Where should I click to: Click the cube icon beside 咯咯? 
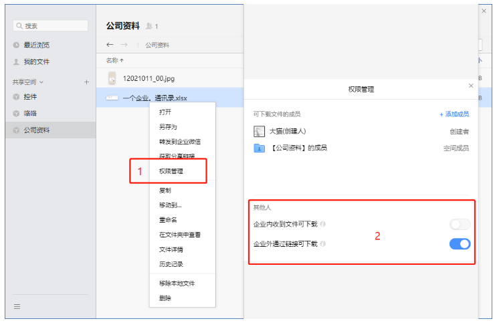(16, 114)
